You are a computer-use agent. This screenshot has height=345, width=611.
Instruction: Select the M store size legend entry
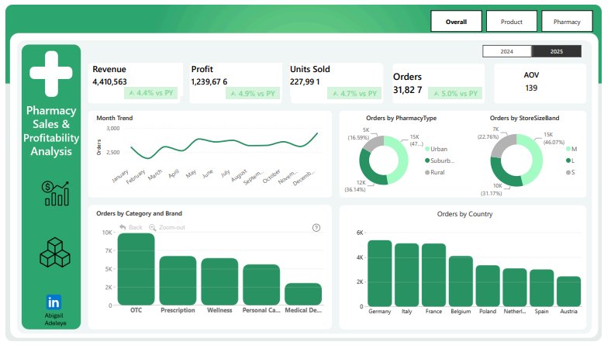click(x=571, y=149)
